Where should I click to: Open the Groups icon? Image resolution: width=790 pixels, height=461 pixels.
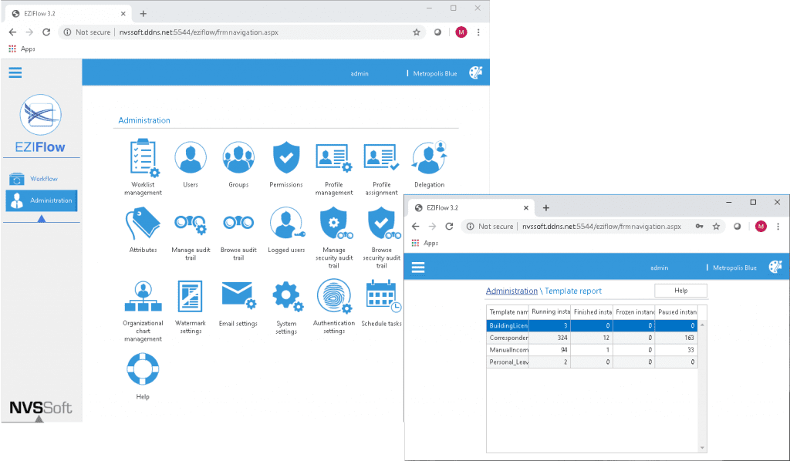click(238, 158)
